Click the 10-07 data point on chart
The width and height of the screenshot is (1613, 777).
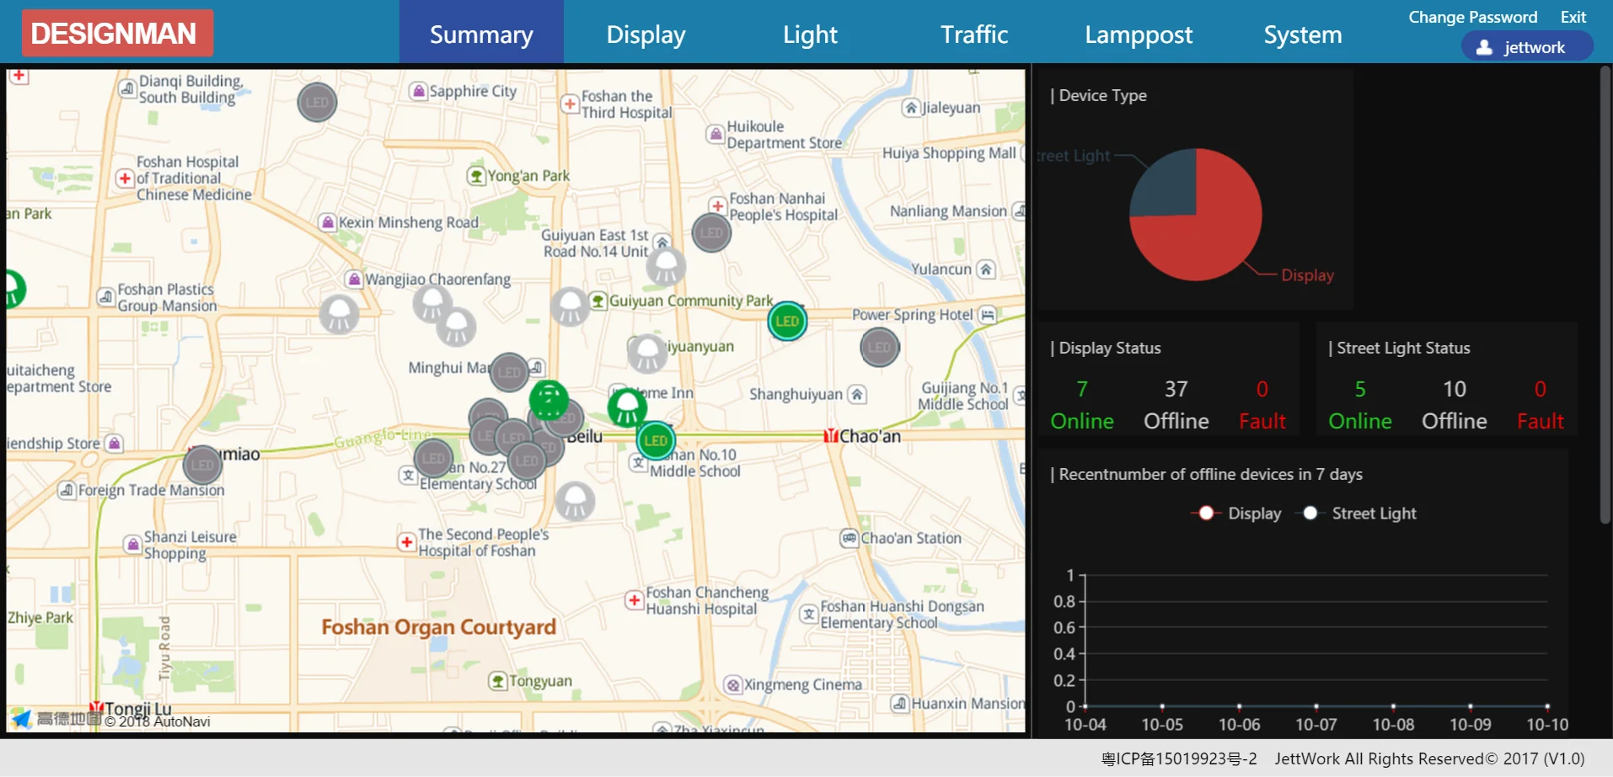(1316, 706)
